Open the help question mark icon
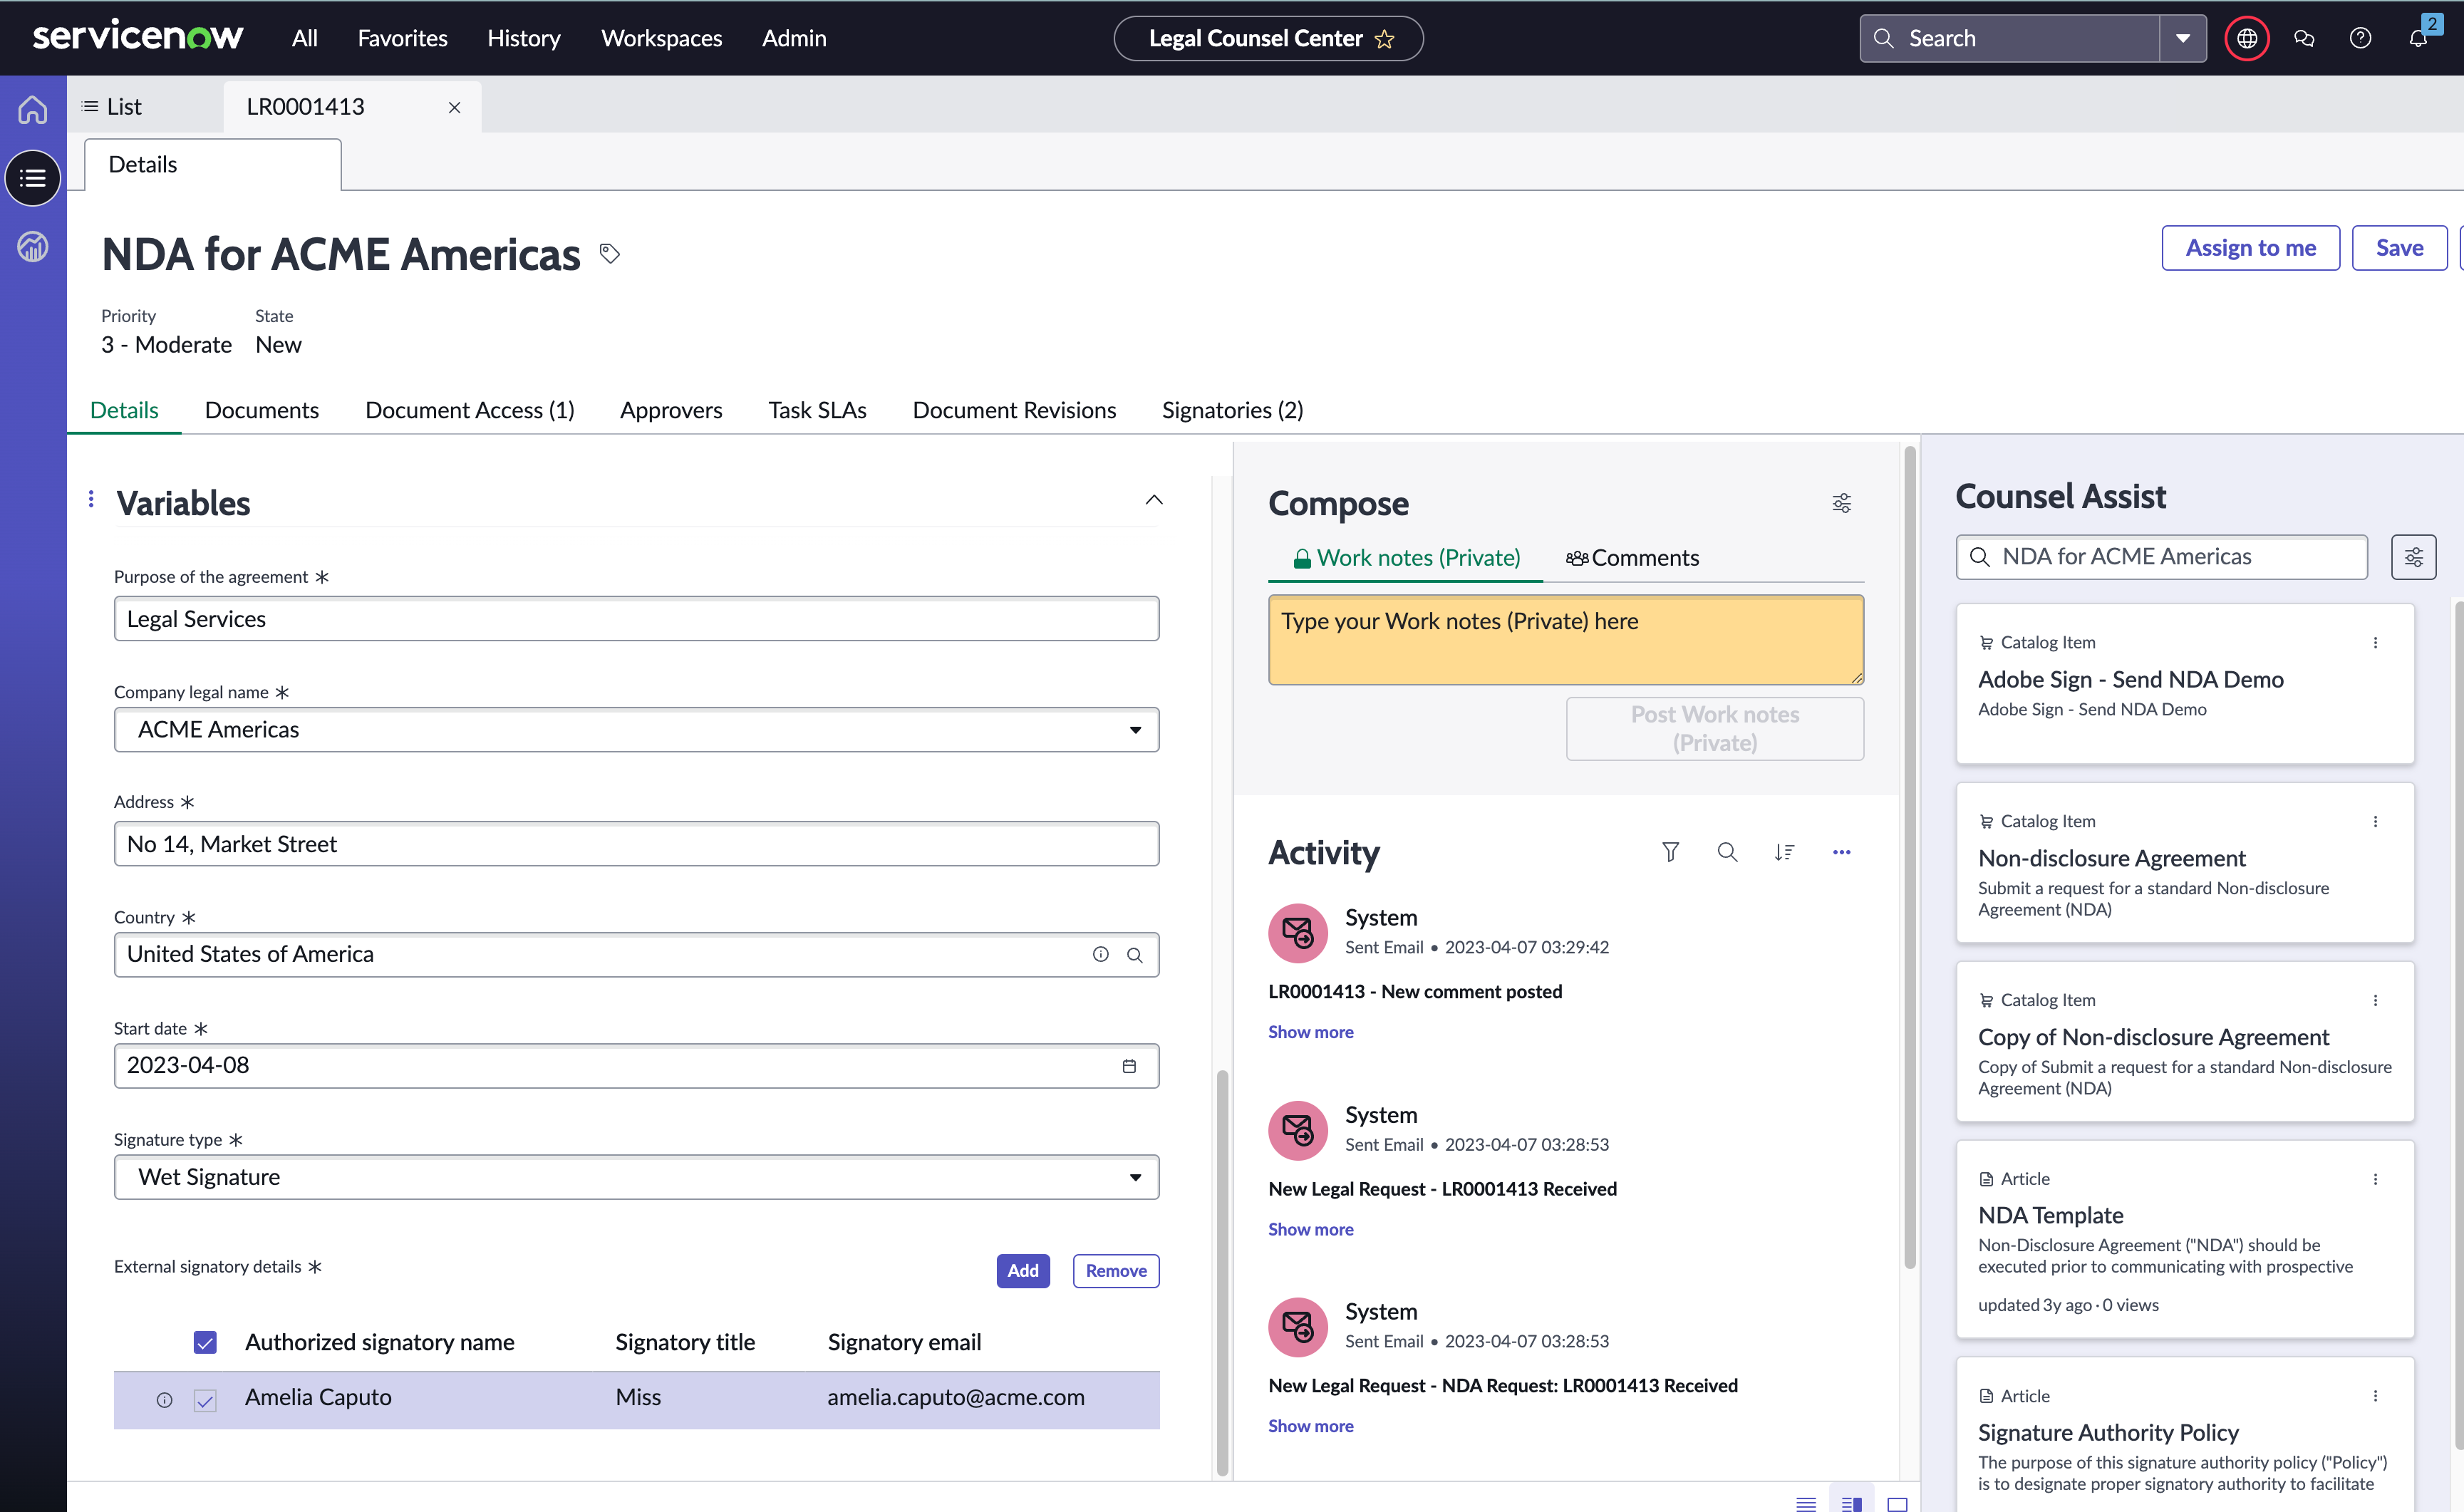 pos(2360,39)
